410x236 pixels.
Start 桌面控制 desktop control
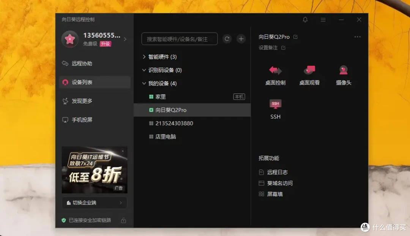(275, 75)
